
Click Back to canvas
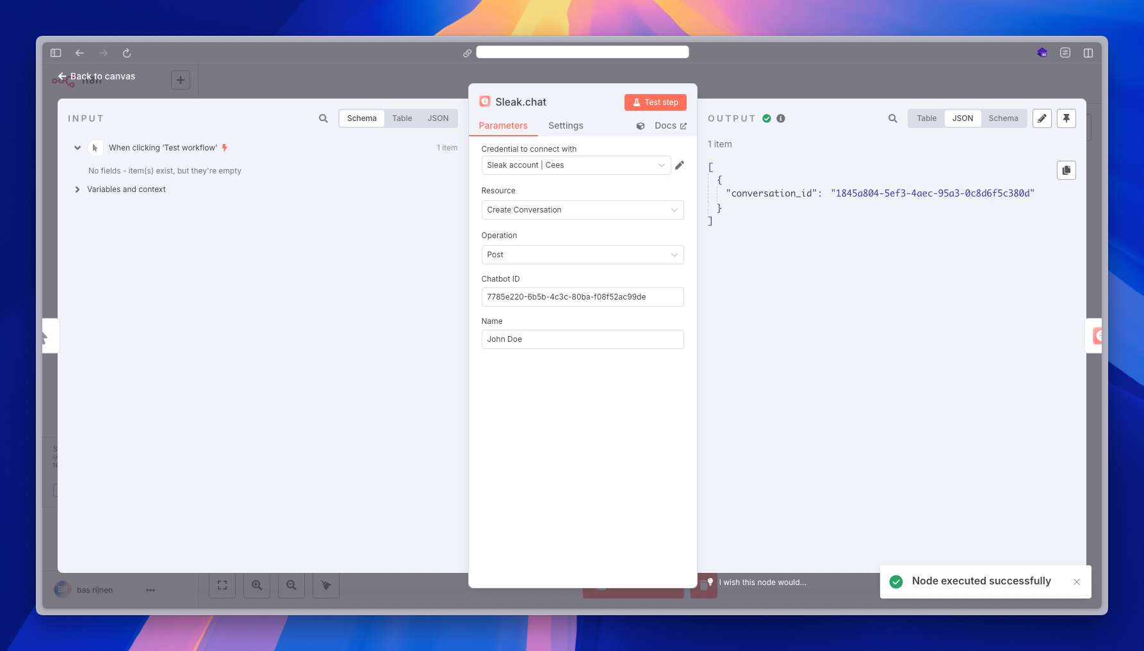point(97,76)
